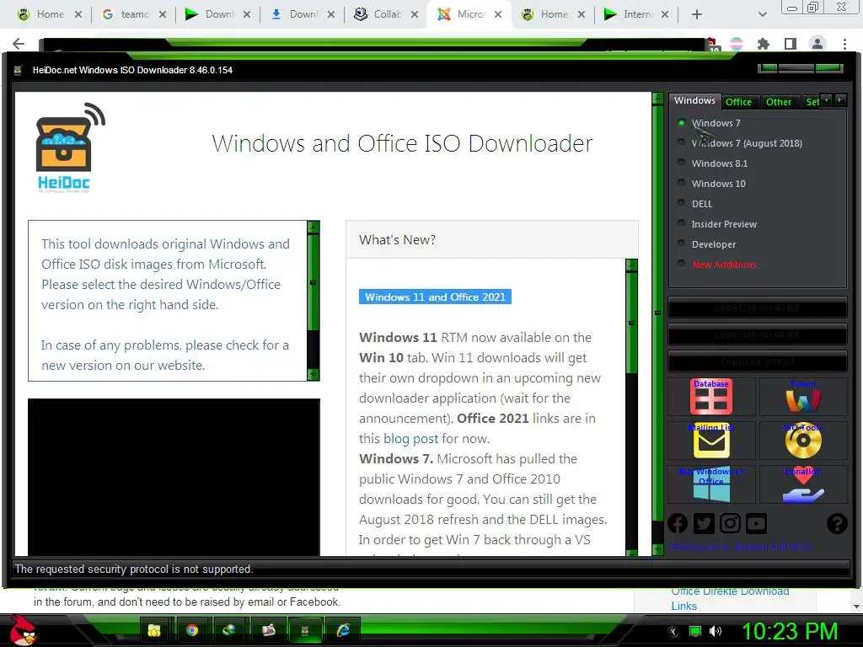Open Chrome tab search dropdown chevron
This screenshot has height=647, width=863.
762,14
